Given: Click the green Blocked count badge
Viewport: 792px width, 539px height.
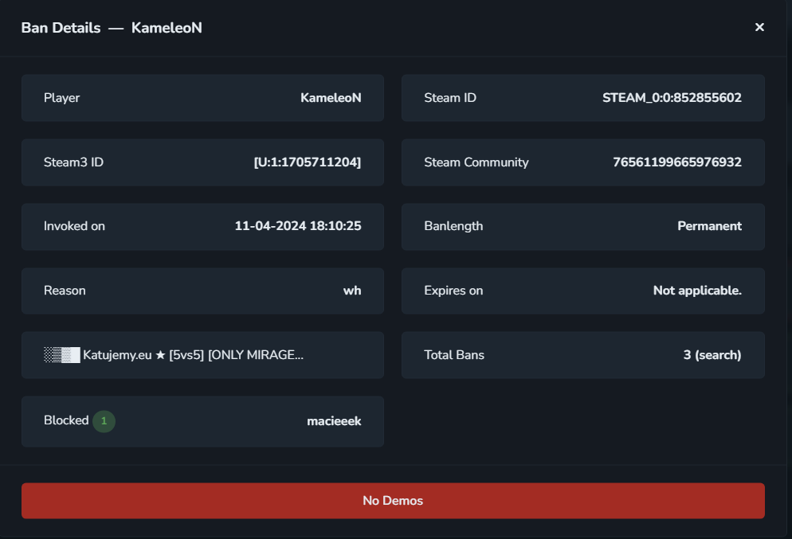Looking at the screenshot, I should (x=104, y=421).
